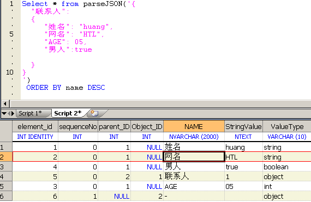Click the ValueType cell int
Screen dimensions: 311x202
click(x=287, y=186)
